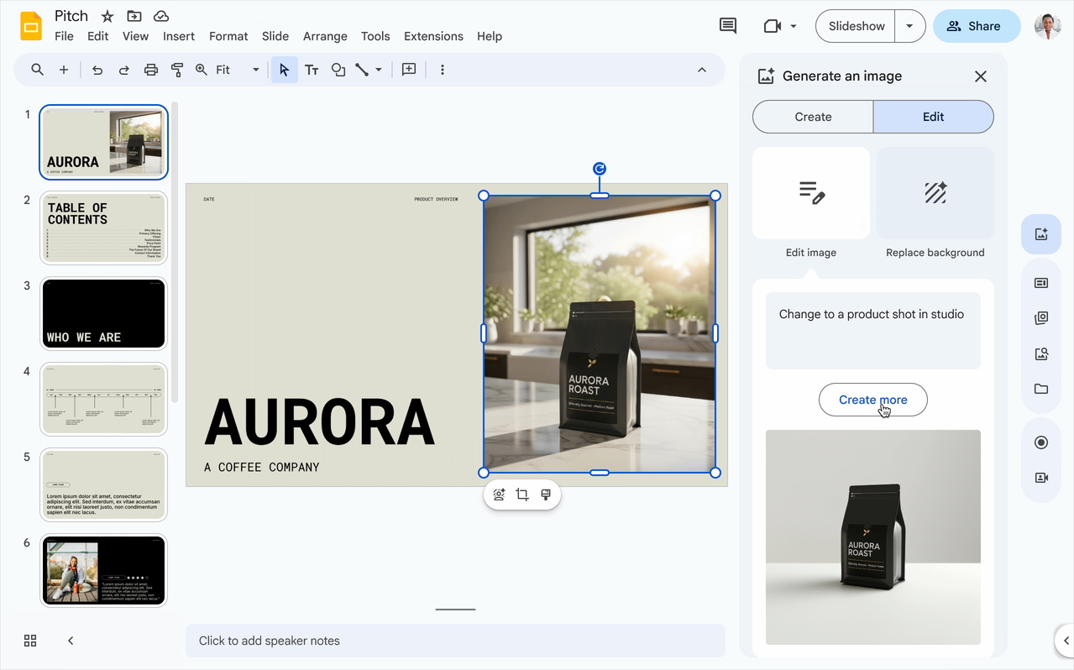
Task: Select the Edit tab in panel
Action: coord(933,117)
